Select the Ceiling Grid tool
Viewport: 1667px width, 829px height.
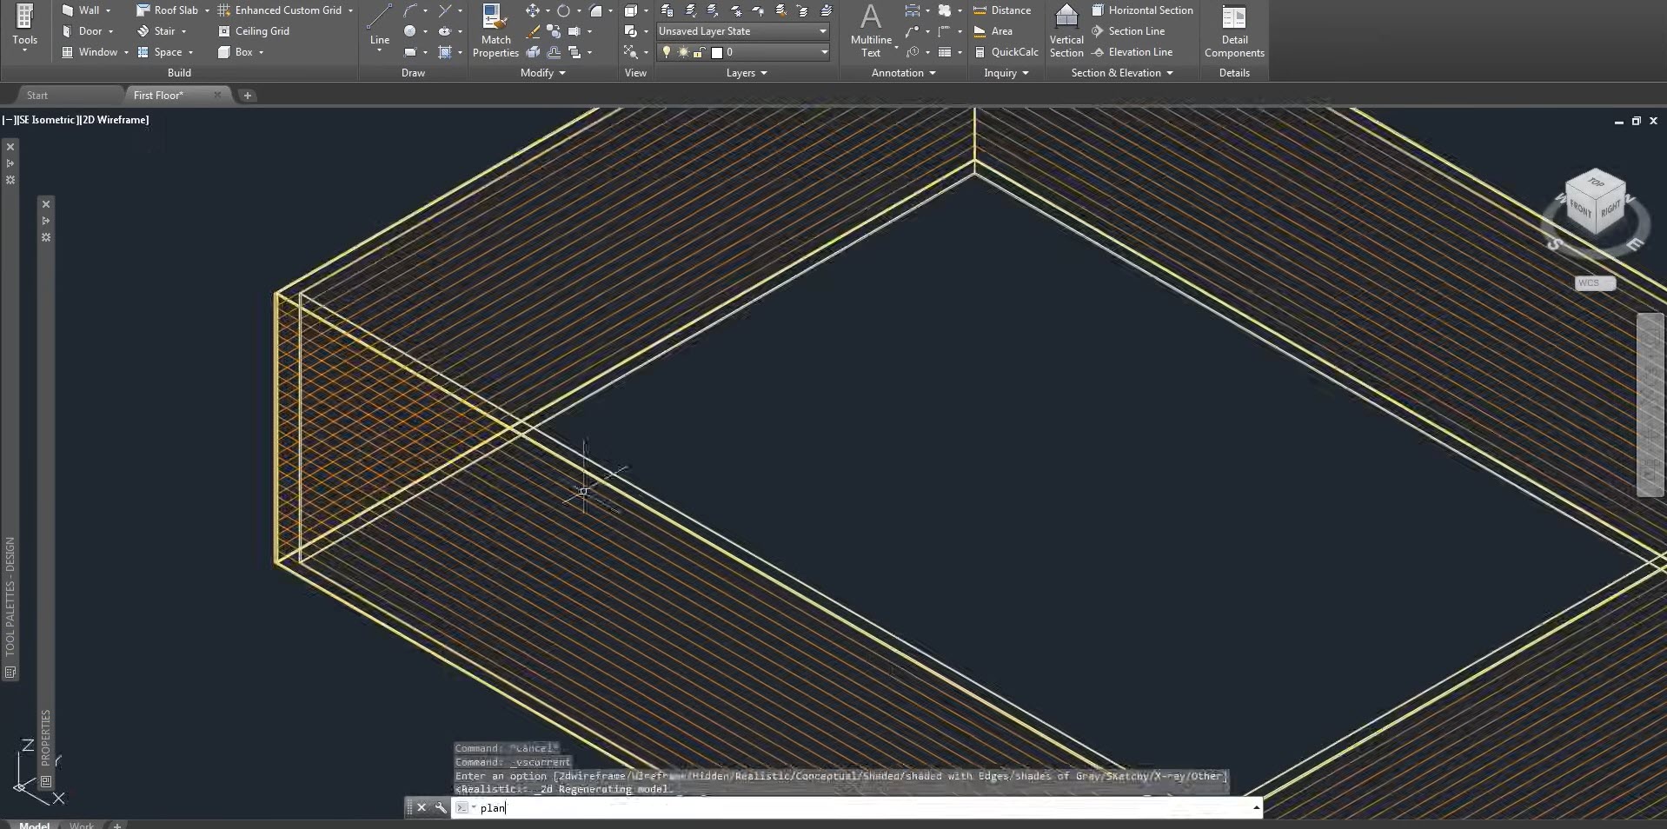(254, 31)
